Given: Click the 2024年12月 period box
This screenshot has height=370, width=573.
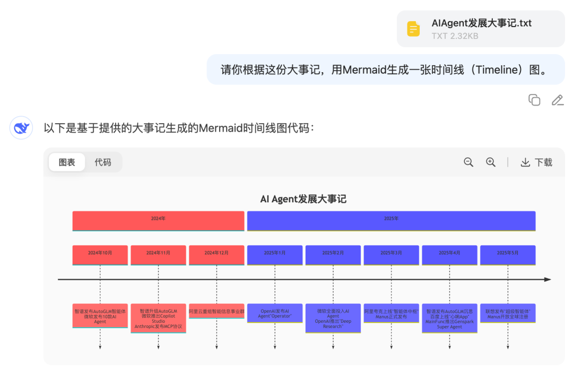Looking at the screenshot, I should pos(216,255).
